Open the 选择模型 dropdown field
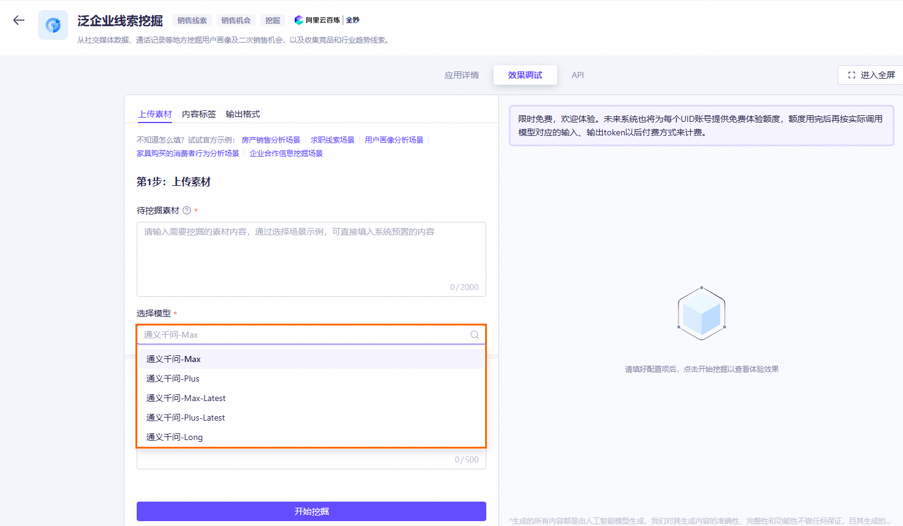The image size is (903, 526). (x=311, y=335)
